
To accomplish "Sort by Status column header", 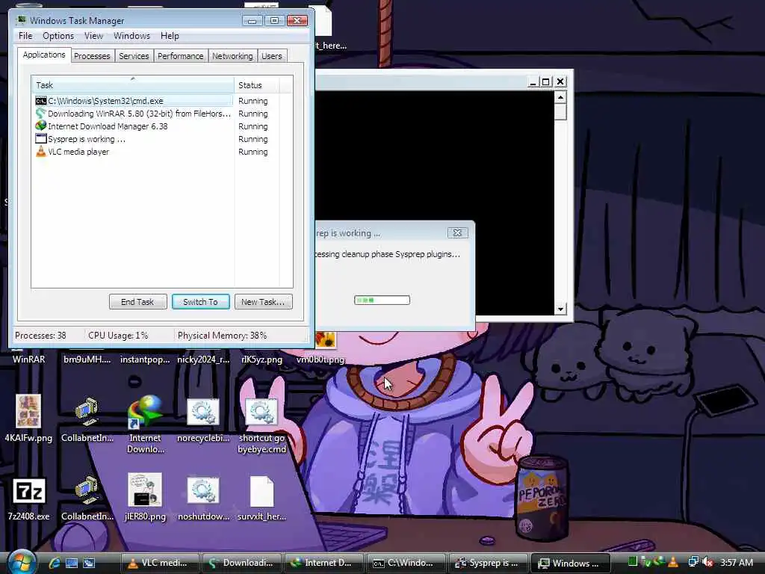I will pos(257,85).
